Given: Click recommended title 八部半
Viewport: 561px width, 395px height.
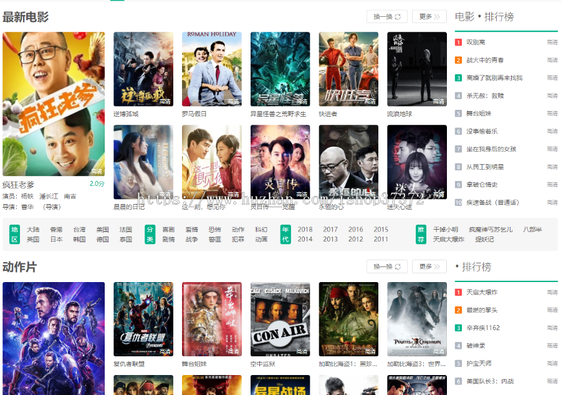Looking at the screenshot, I should tap(532, 230).
